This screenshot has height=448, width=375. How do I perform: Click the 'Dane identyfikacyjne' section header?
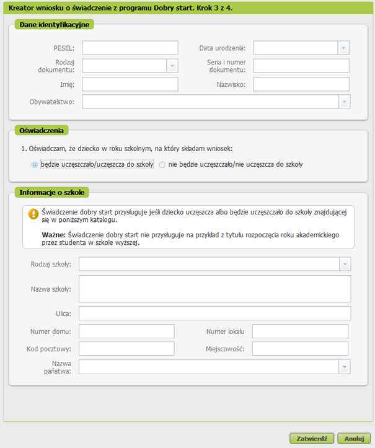click(x=55, y=25)
